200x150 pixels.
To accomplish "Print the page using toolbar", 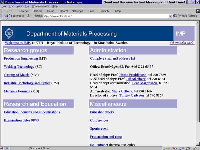I will point(91,11).
